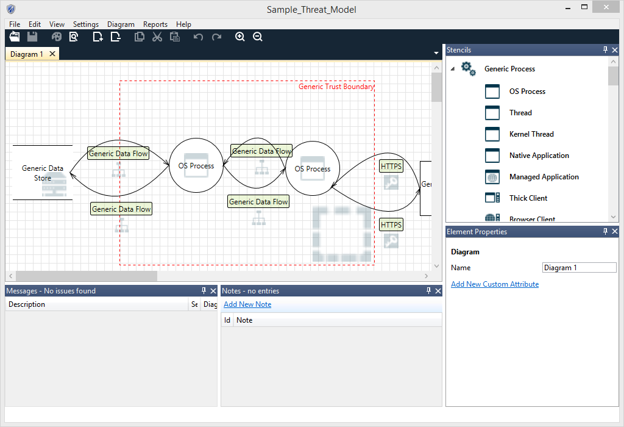Switch to Design view palette icon

(x=57, y=37)
